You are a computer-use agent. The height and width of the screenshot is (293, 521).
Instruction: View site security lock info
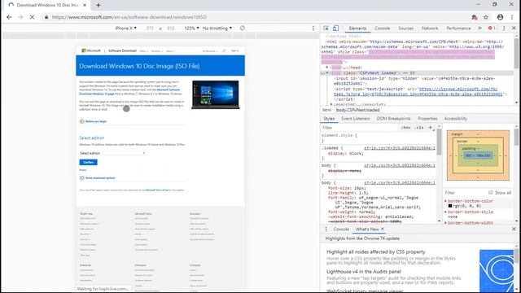click(46, 17)
